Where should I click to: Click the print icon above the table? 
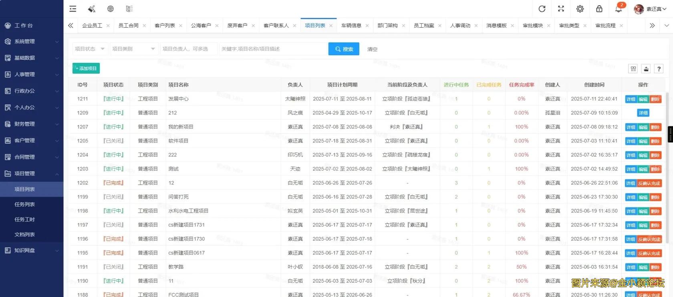point(646,69)
